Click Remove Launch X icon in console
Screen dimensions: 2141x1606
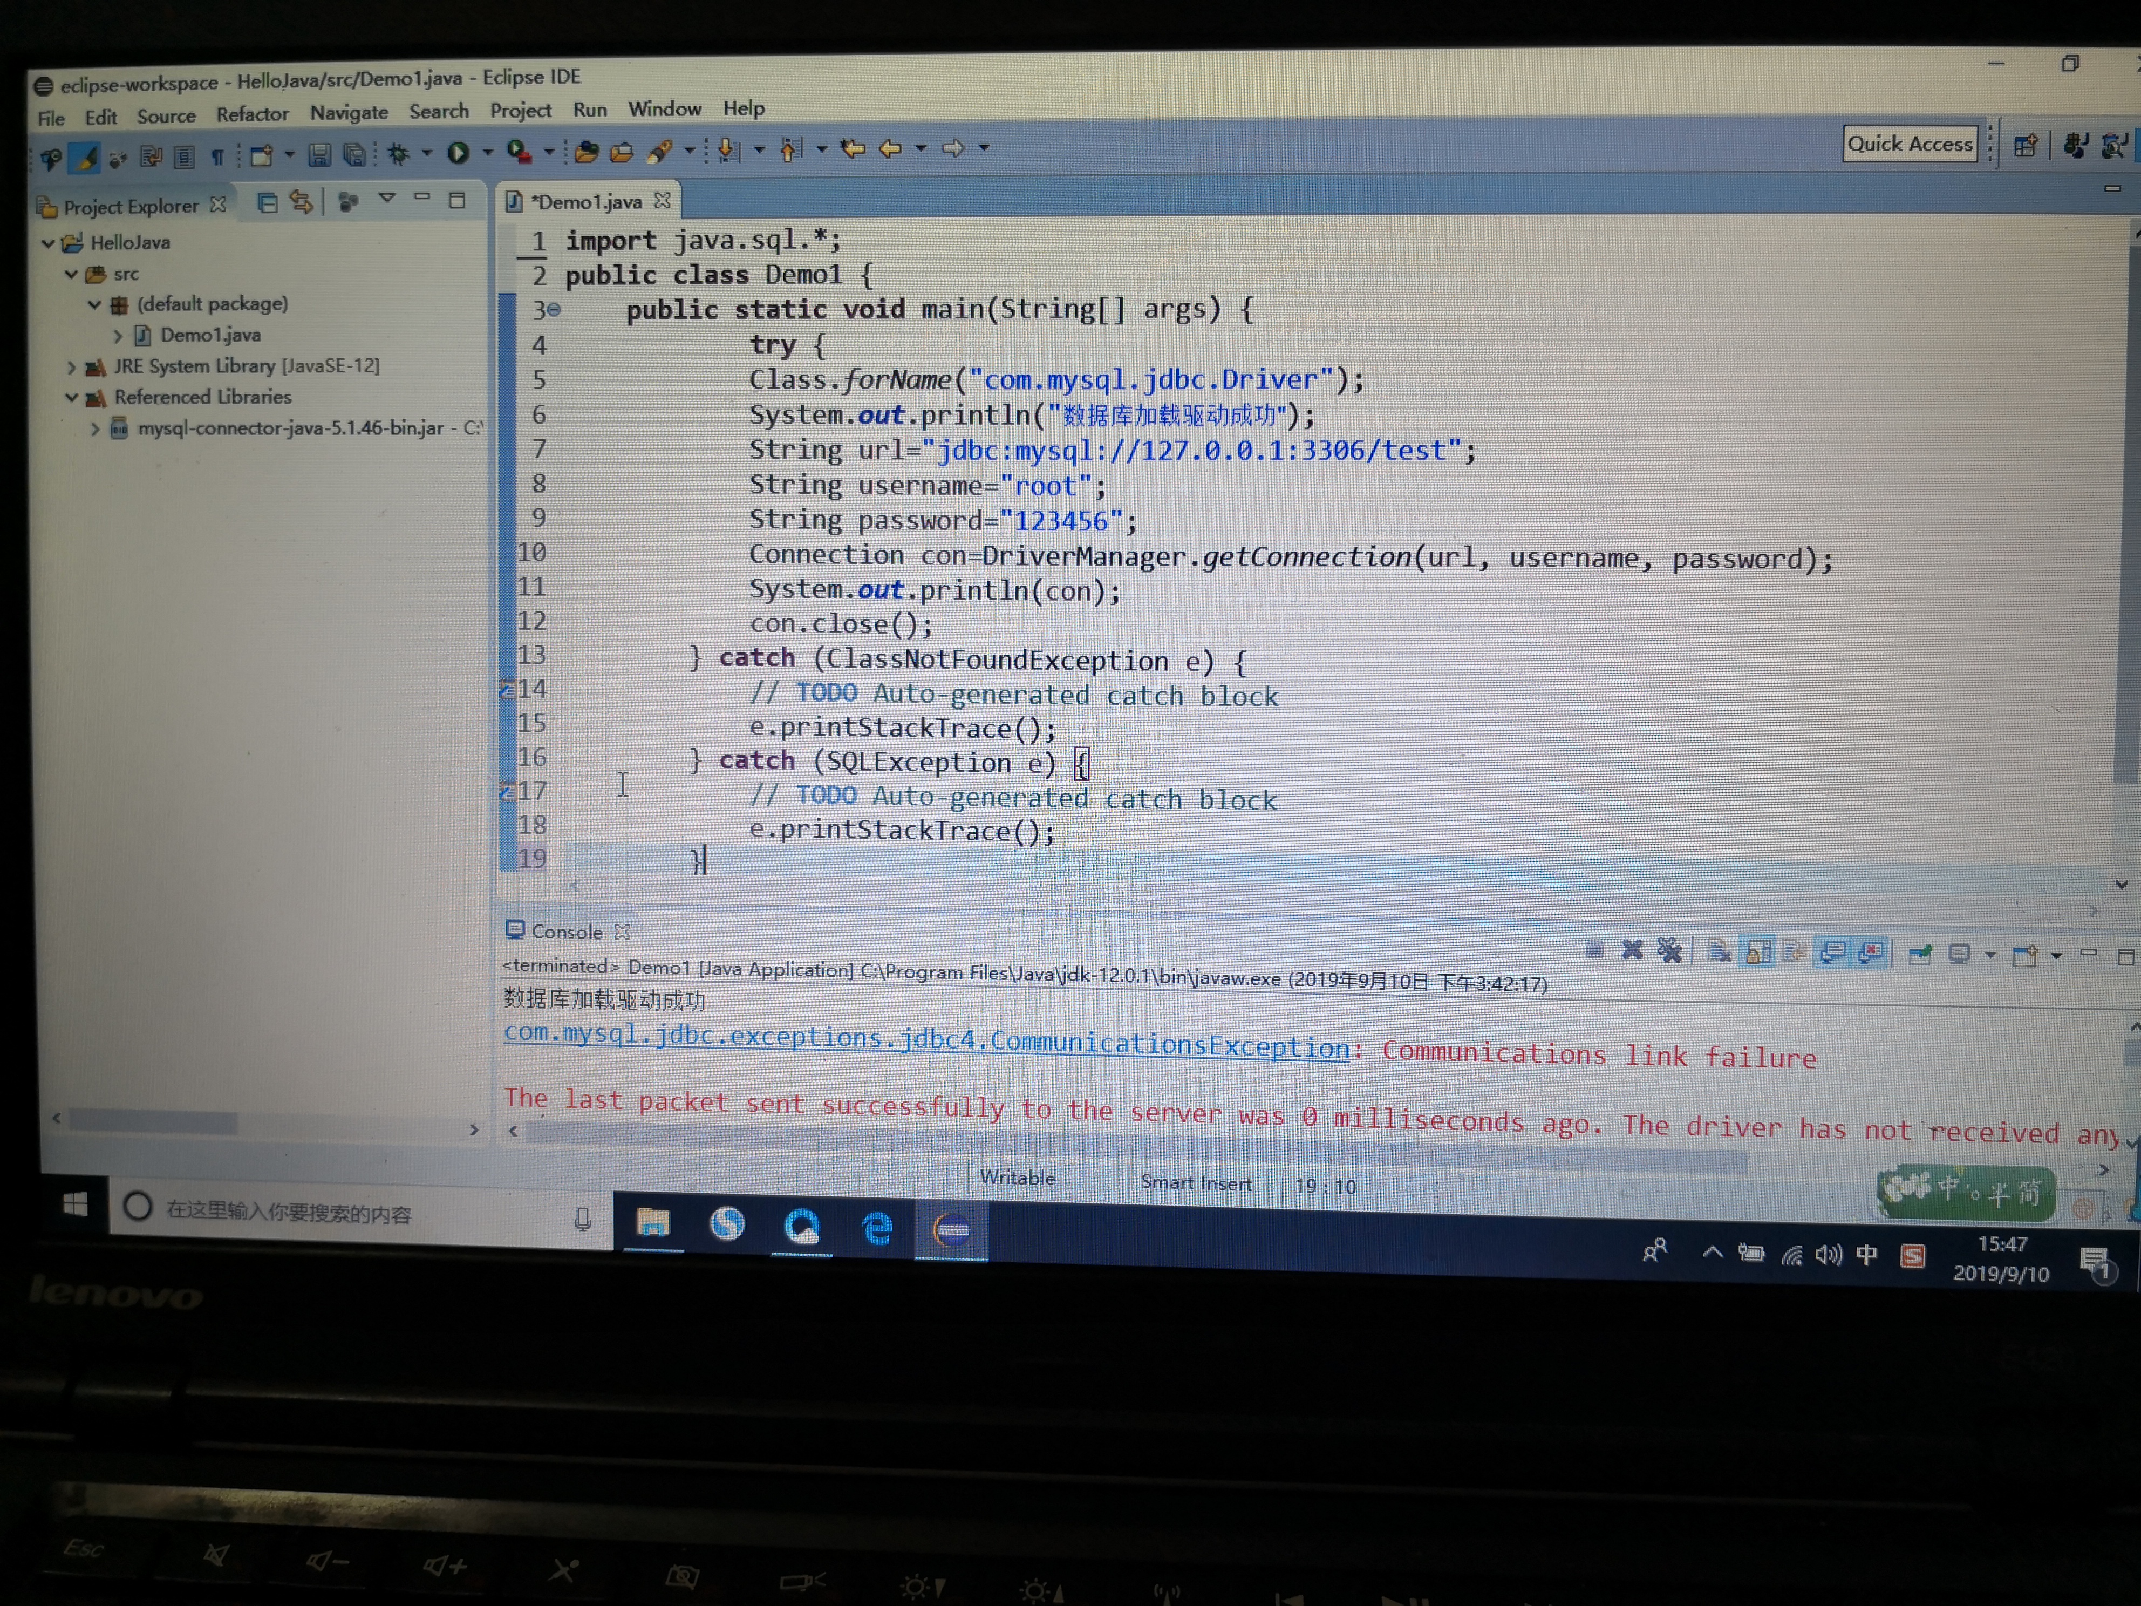click(1632, 950)
